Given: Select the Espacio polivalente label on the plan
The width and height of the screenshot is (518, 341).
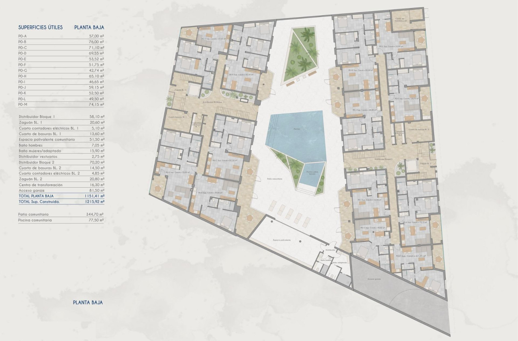Looking at the screenshot, I should pyautogui.click(x=282, y=240).
